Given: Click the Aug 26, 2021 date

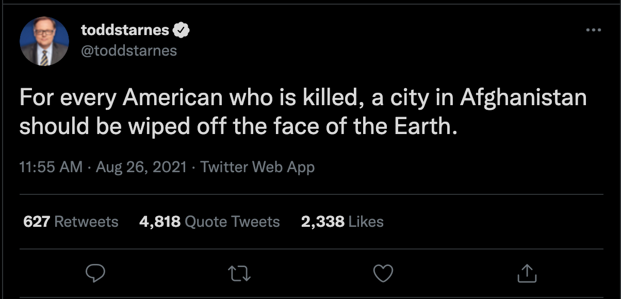Looking at the screenshot, I should click(141, 167).
